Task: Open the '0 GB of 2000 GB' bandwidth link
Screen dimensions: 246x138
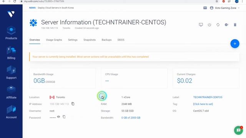Action: [x=131, y=118]
